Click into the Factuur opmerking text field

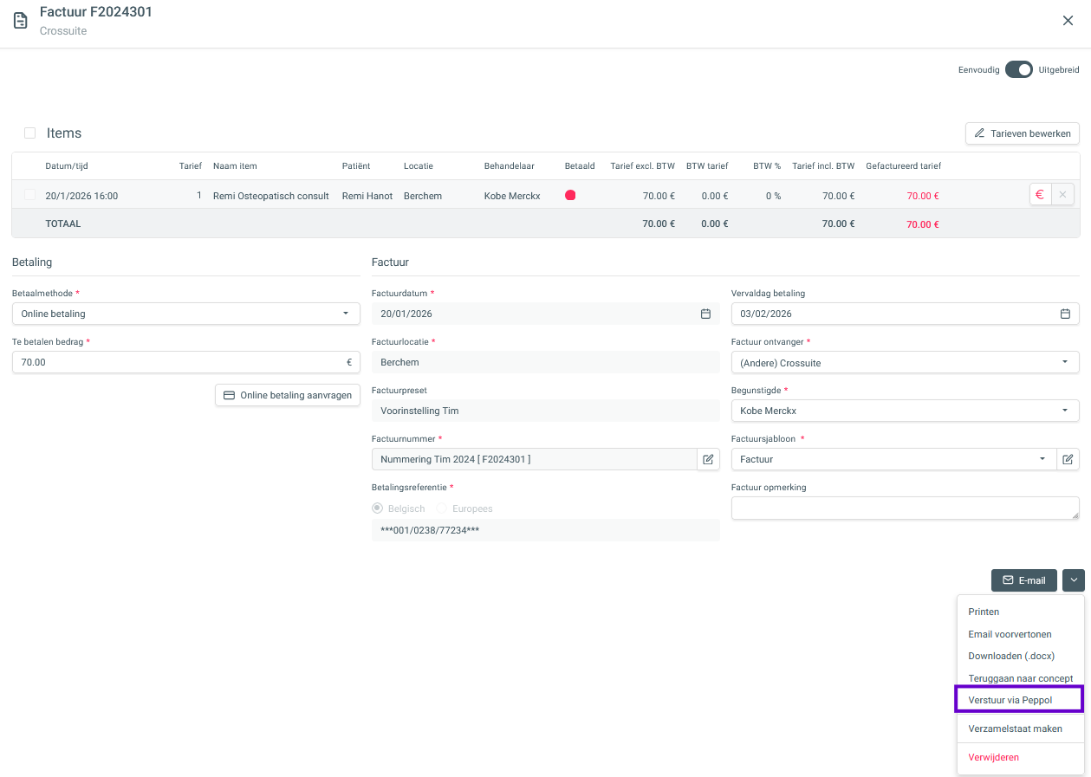click(x=905, y=508)
